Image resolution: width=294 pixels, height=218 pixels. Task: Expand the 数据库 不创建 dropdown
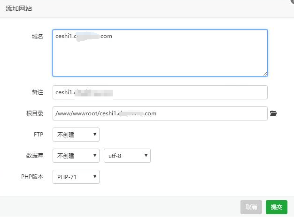(x=76, y=156)
